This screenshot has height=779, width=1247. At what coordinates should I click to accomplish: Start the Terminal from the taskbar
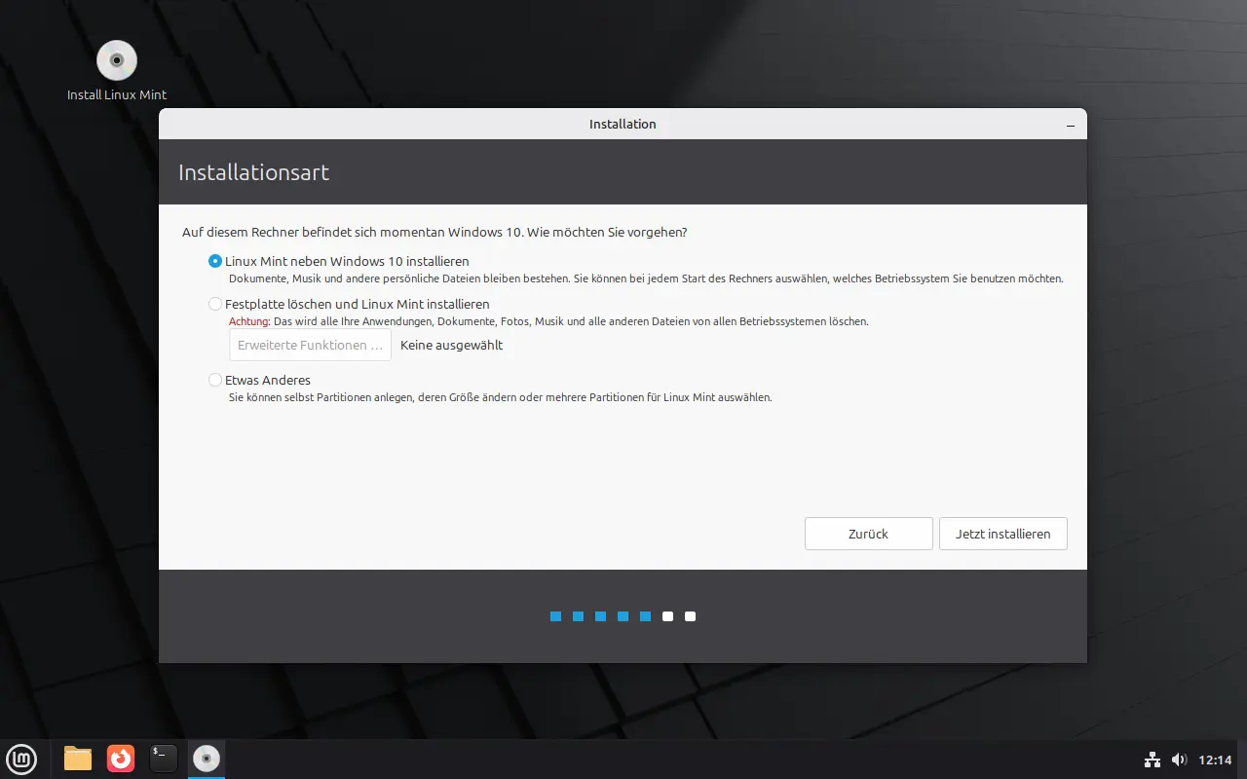click(164, 758)
